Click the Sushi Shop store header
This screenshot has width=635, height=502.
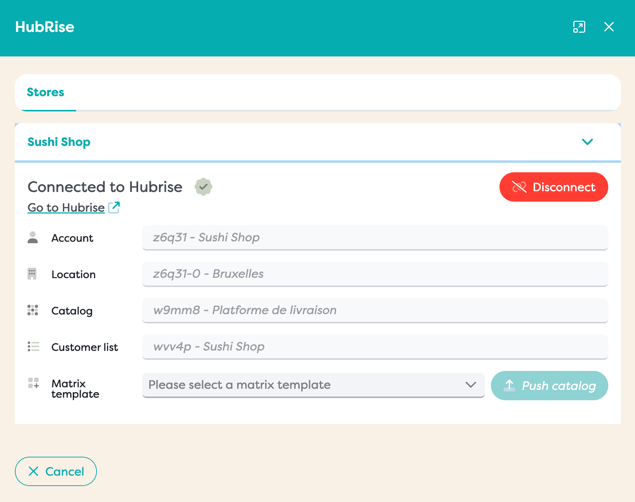[x=59, y=142]
